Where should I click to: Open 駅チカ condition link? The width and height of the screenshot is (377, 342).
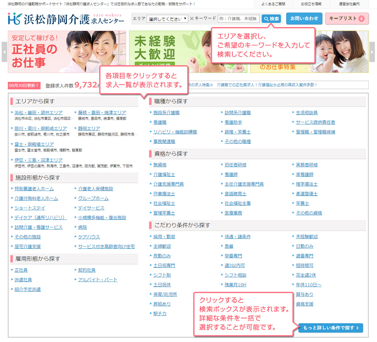160,313
